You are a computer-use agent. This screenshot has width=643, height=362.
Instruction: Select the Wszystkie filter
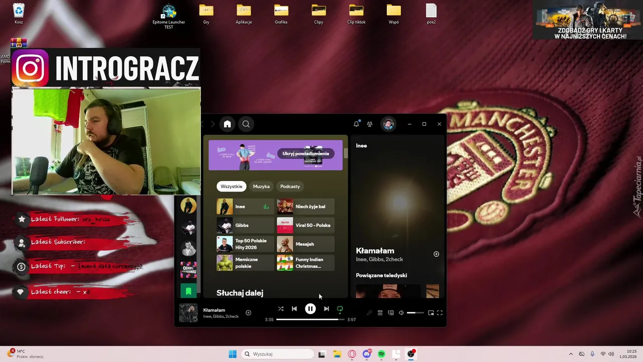232,187
